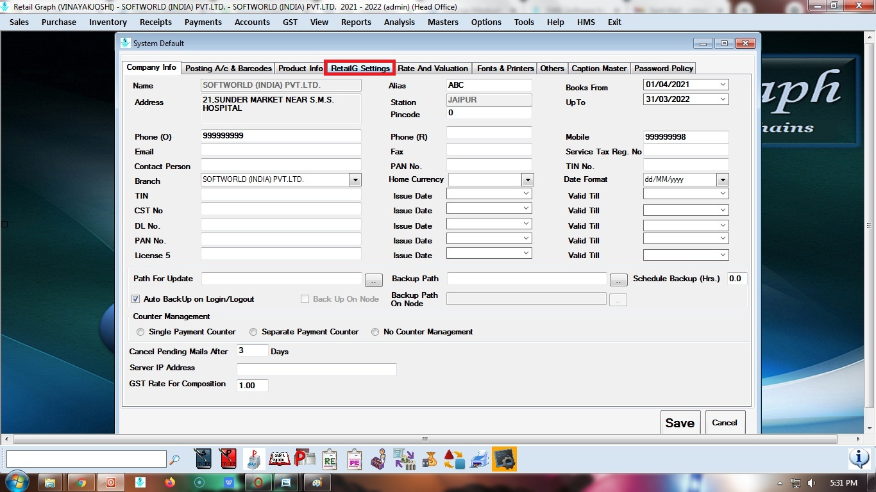Click the Cancel Pending Mails days field
This screenshot has height=492, width=876.
click(x=253, y=350)
